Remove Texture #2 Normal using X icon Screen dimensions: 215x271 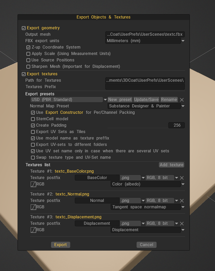click(x=182, y=201)
